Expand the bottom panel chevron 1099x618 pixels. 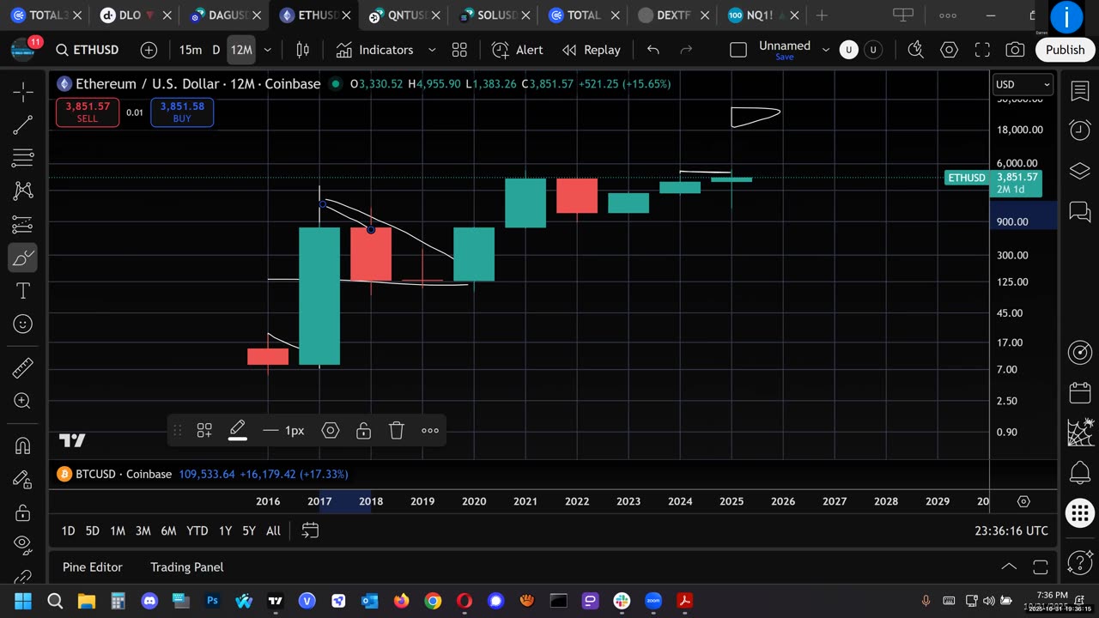(1009, 567)
